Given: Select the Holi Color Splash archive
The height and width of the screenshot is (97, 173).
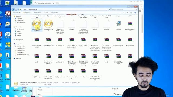Looking at the screenshot, I should click(118, 42).
